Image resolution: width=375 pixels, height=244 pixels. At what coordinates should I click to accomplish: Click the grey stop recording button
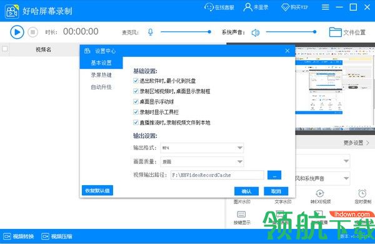(x=32, y=32)
